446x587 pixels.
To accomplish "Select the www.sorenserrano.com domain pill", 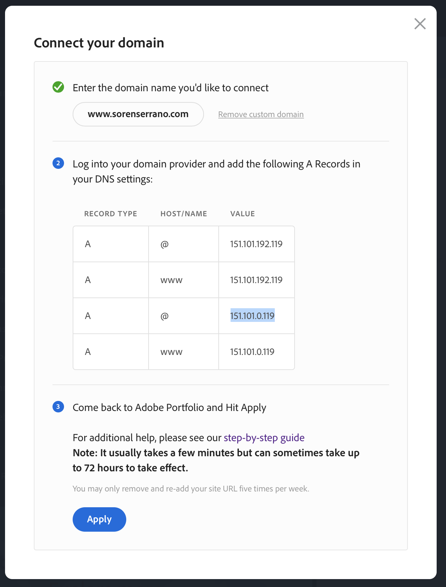I will pos(138,114).
